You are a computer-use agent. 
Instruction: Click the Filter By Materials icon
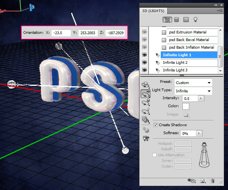click(x=186, y=19)
